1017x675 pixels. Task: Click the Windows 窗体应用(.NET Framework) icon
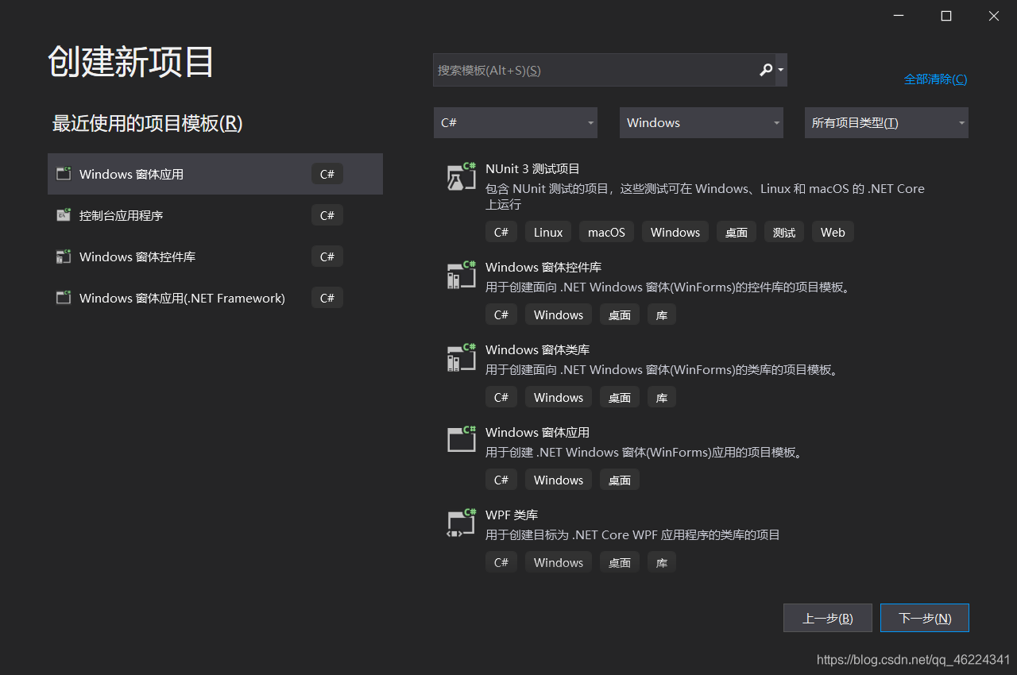click(x=64, y=297)
